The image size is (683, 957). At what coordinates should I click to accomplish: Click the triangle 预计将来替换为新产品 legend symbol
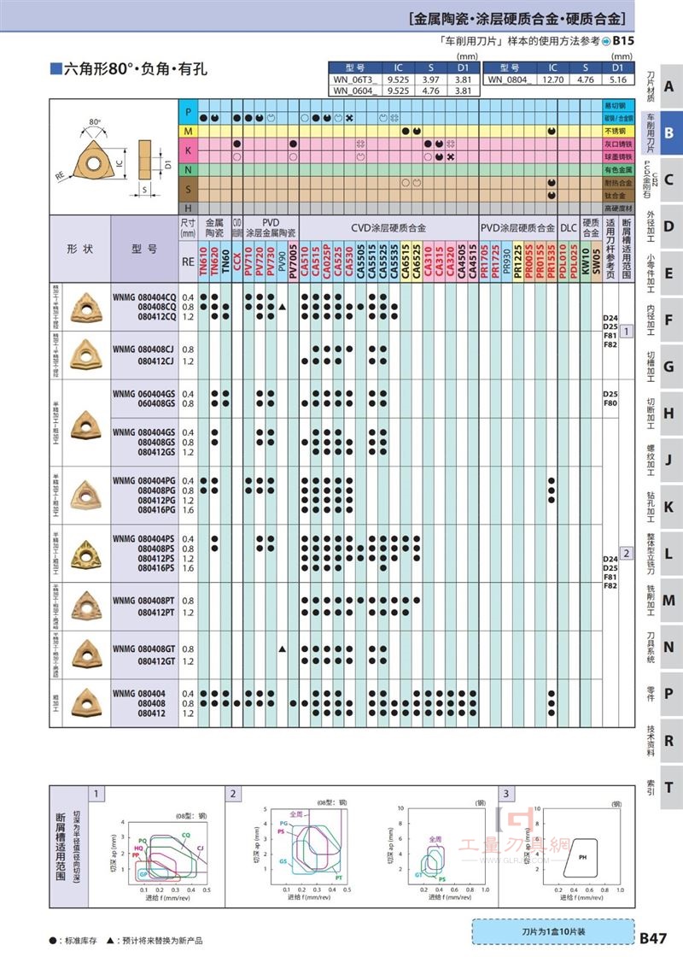[110, 941]
